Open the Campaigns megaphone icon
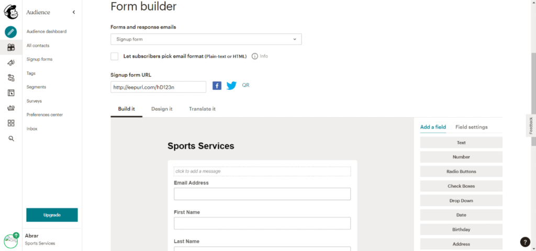Image resolution: width=536 pixels, height=251 pixels. (x=11, y=63)
